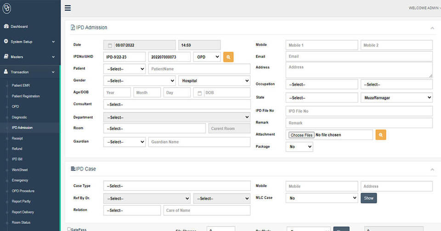Click the orange search button beside UHID
Image resolution: width=441 pixels, height=231 pixels.
(x=228, y=57)
